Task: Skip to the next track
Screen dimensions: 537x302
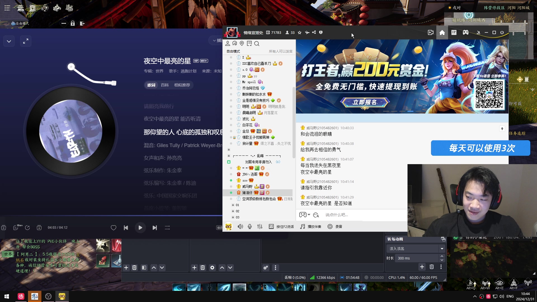Action: coord(155,228)
